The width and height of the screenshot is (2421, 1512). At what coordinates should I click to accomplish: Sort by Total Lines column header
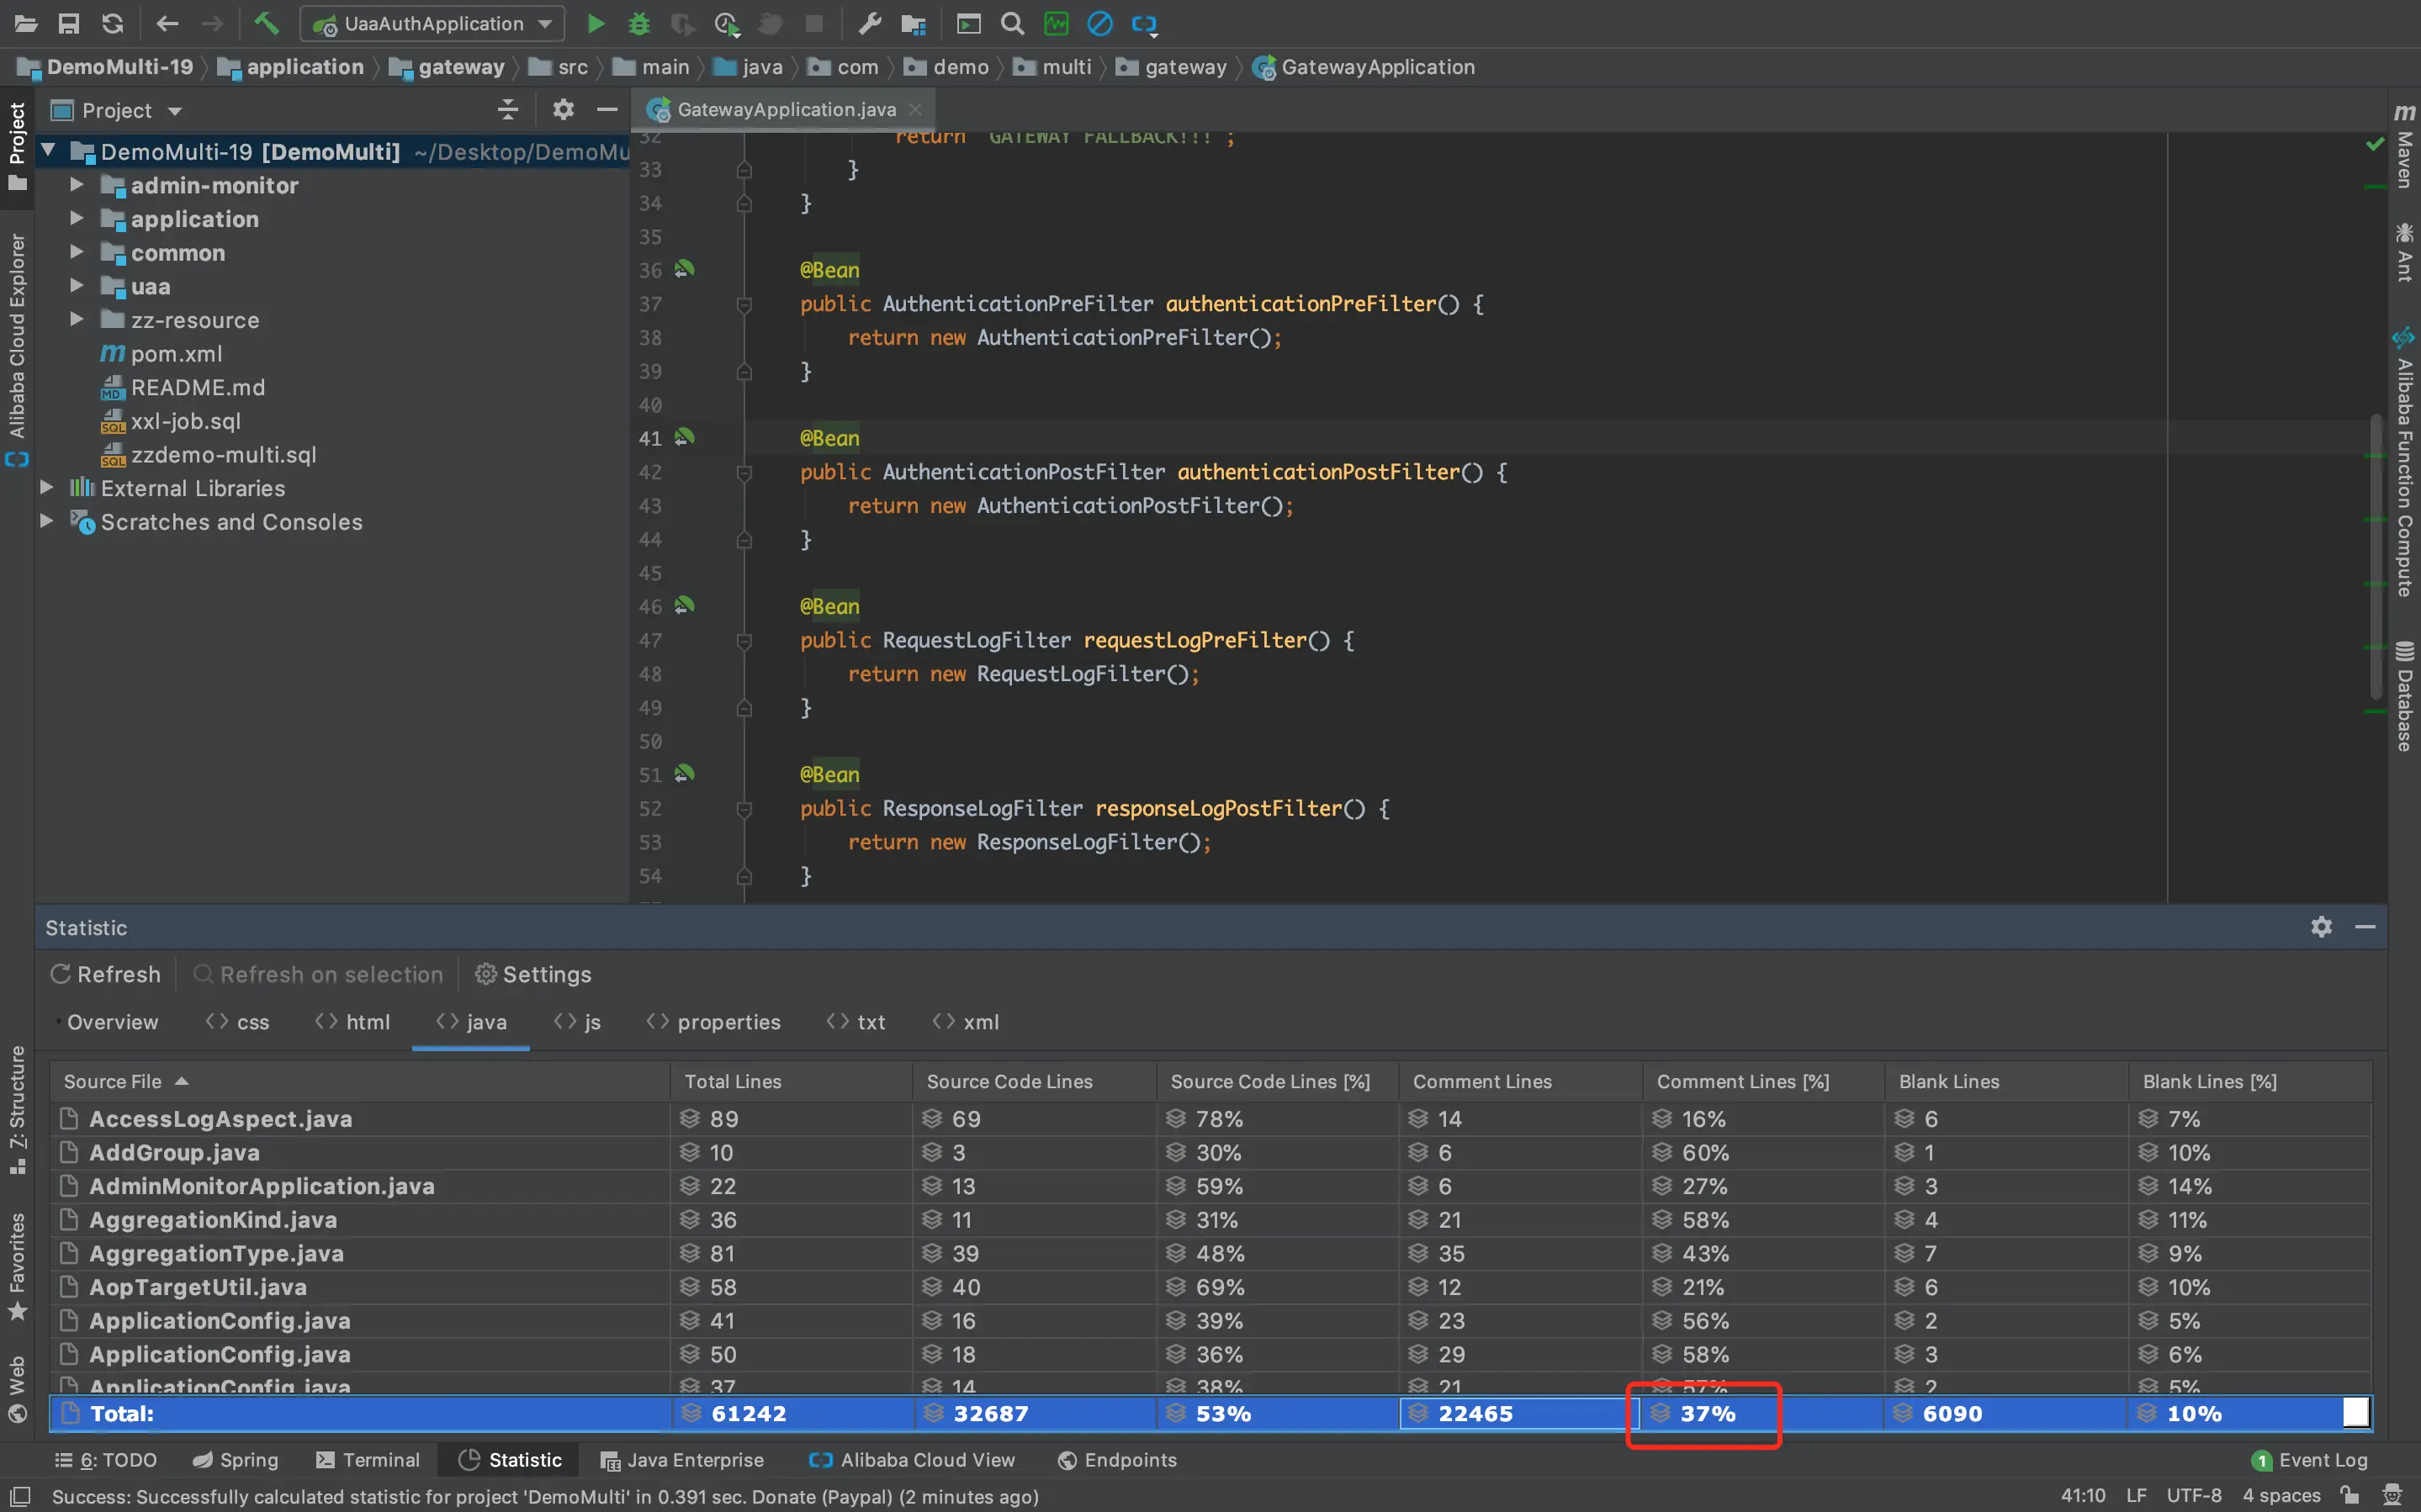(x=733, y=1081)
